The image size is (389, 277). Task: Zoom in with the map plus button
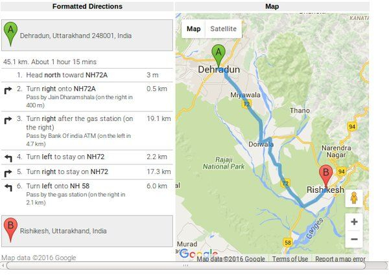tap(354, 222)
